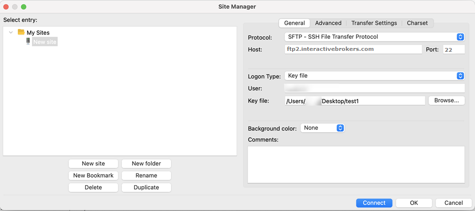Click the New Bookmark button
This screenshot has width=475, height=211.
[93, 175]
